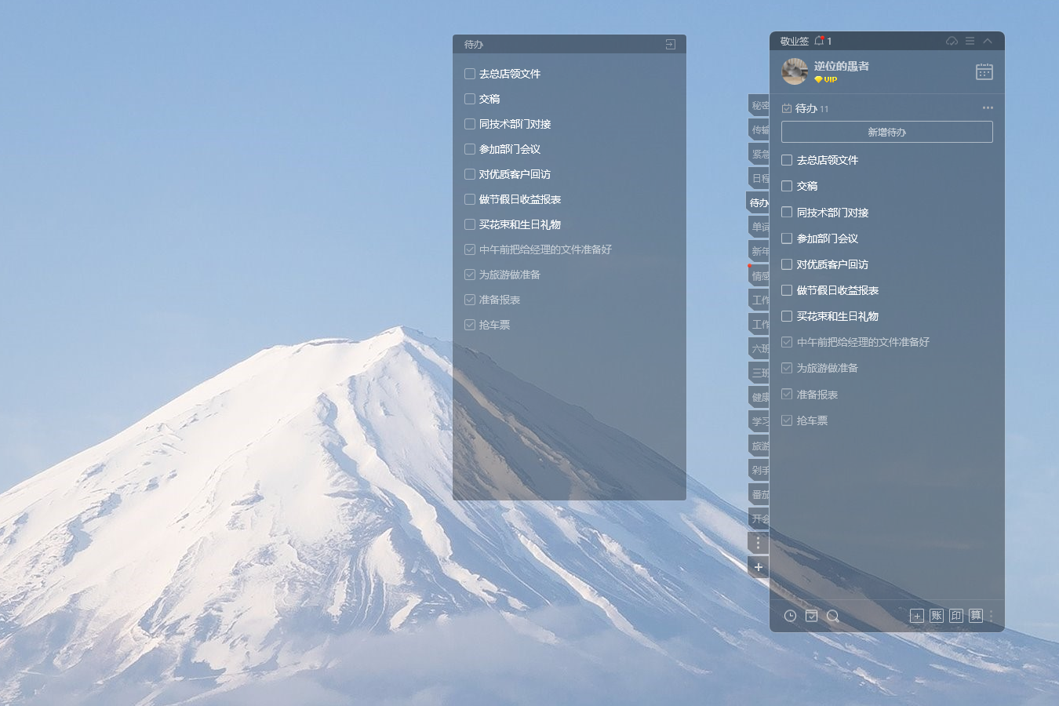Dock the floating 待办 window using its corner icon

point(670,45)
